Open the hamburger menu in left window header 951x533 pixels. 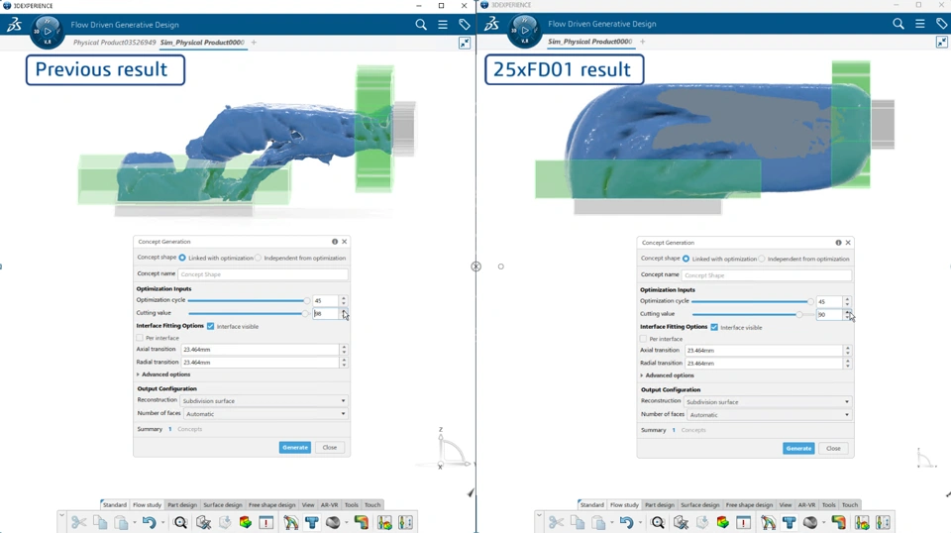[443, 24]
